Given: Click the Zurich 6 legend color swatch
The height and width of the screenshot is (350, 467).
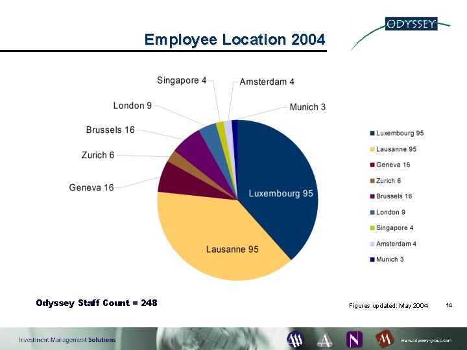Looking at the screenshot, I should pos(372,181).
